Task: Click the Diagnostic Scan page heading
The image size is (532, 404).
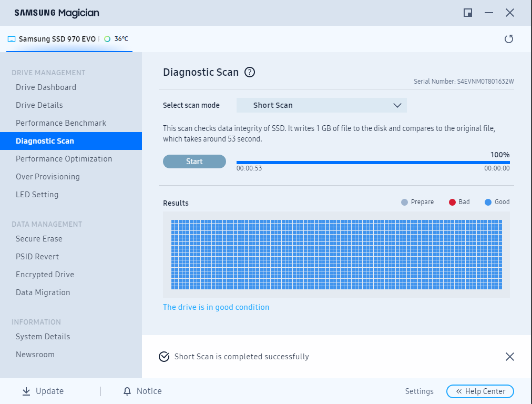Action: pos(201,72)
